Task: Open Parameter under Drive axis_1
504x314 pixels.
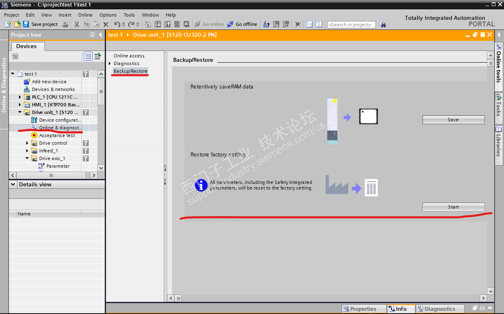Action: coord(58,166)
